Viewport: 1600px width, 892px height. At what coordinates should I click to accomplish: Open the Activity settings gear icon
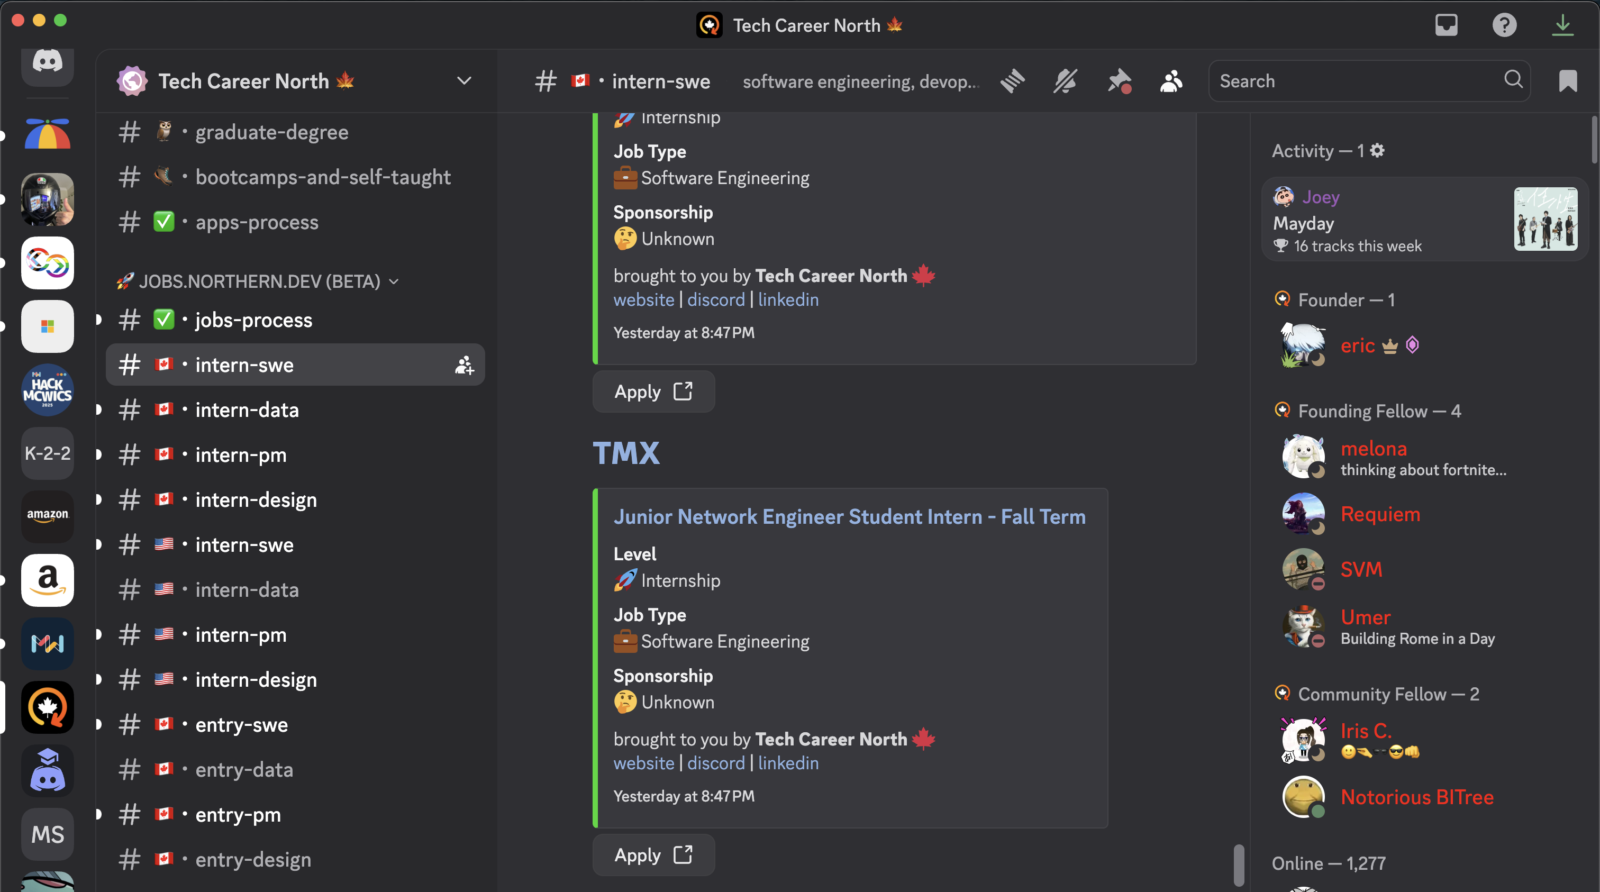[1378, 150]
